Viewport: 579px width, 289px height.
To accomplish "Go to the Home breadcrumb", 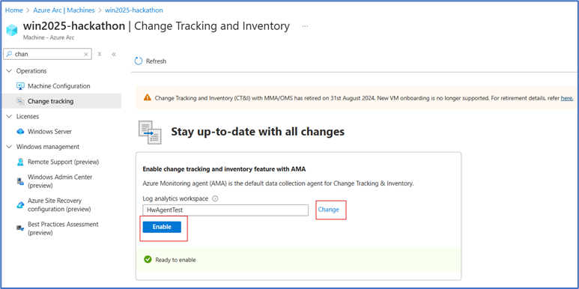I will (x=14, y=10).
